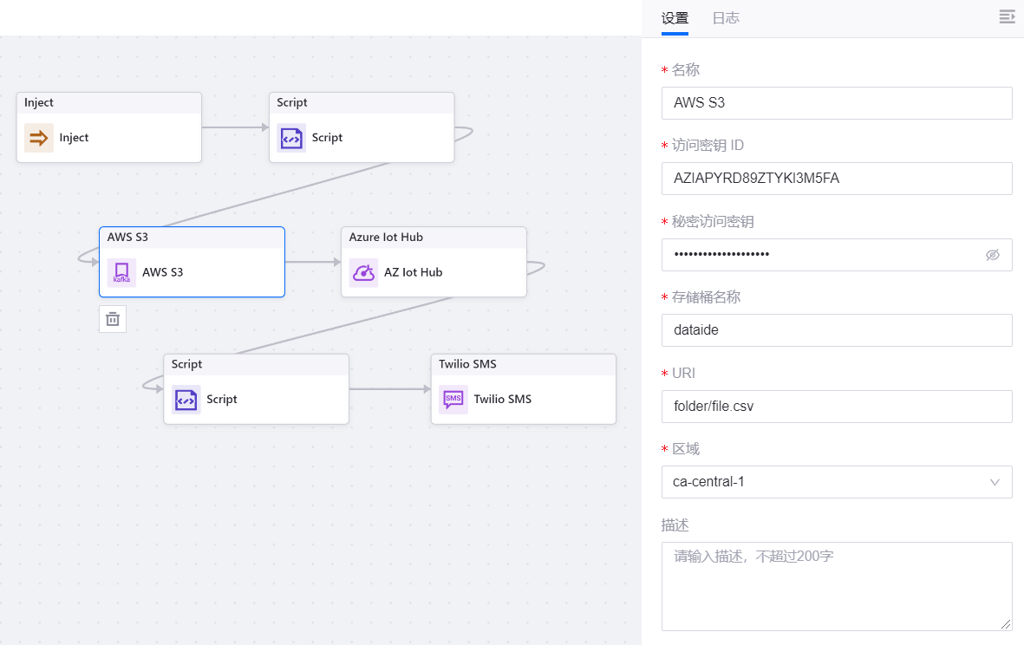The width and height of the screenshot is (1024, 645).
Task: Select the Twilio SMS node icon
Action: coord(453,400)
